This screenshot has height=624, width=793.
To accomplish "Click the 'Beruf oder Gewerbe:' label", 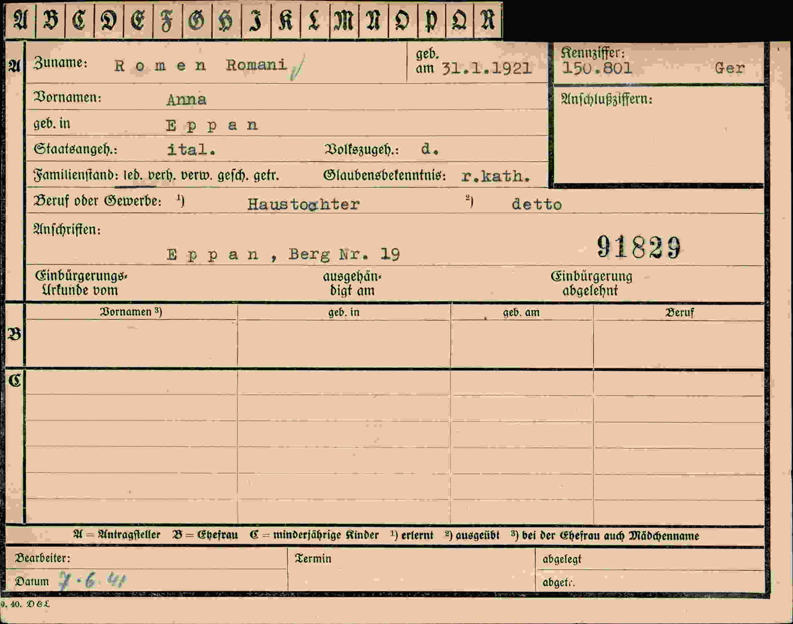I will 97,201.
